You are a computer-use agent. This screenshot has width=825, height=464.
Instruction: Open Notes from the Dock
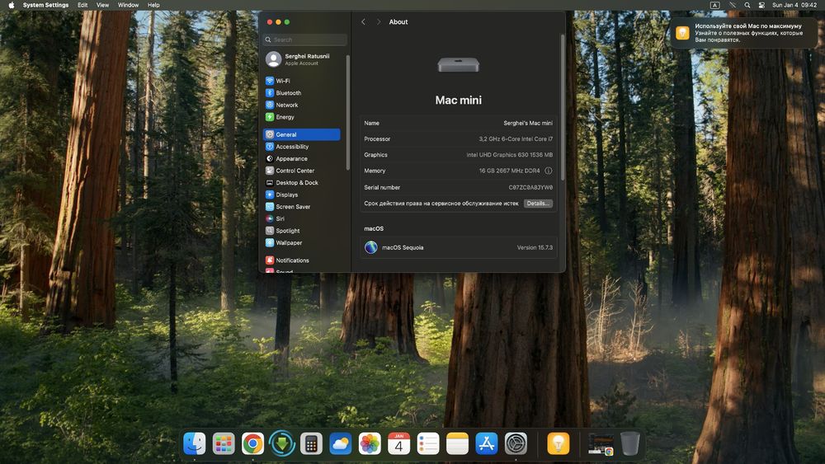[457, 443]
